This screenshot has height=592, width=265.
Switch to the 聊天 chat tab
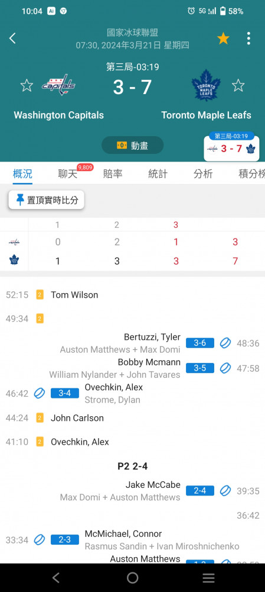coord(68,173)
